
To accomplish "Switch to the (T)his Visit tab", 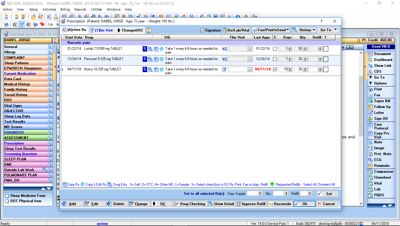I will click(x=101, y=30).
